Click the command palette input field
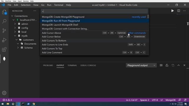Viewport: 189px width, 106px height. point(94,11)
